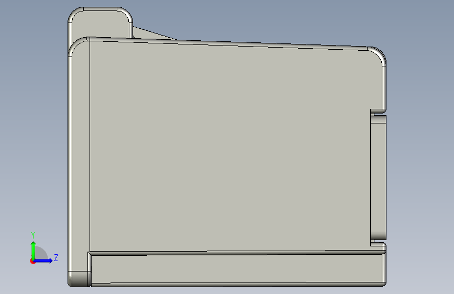Click the red X axis ball at the triad origin
The image size is (454, 294).
pyautogui.click(x=32, y=261)
